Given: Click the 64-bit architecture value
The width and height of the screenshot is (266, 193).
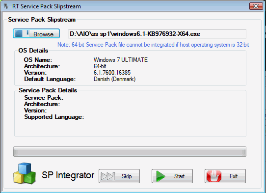Looking at the screenshot, I should tap(100, 66).
